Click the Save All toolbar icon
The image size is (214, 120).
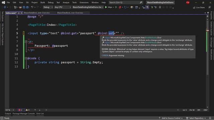click(x=27, y=7)
